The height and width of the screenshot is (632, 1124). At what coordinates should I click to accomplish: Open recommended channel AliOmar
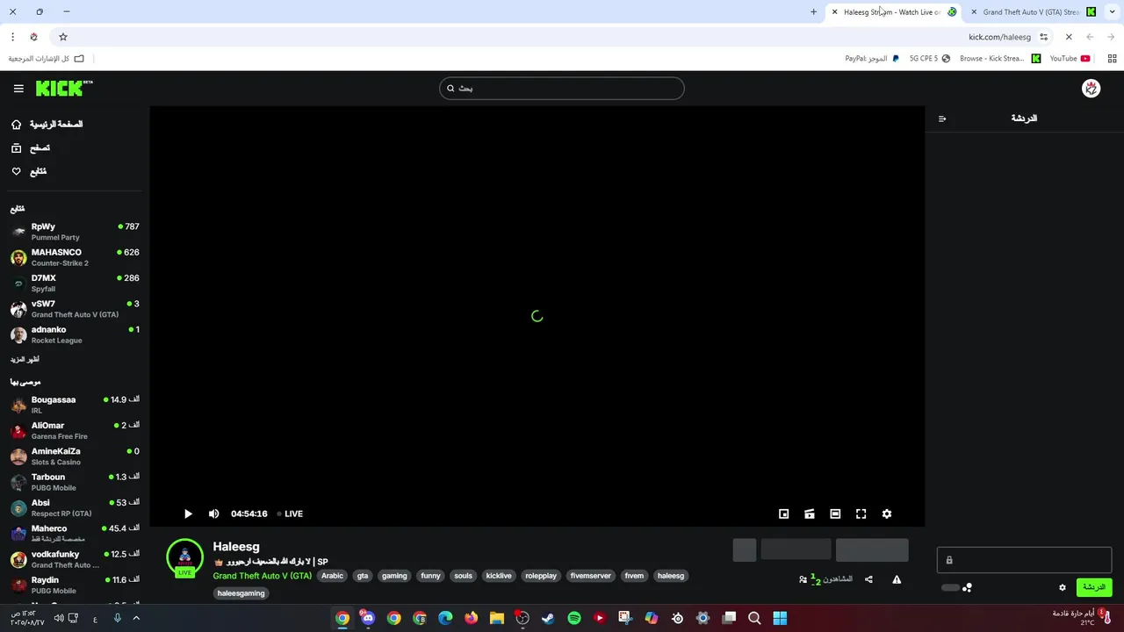click(x=75, y=430)
